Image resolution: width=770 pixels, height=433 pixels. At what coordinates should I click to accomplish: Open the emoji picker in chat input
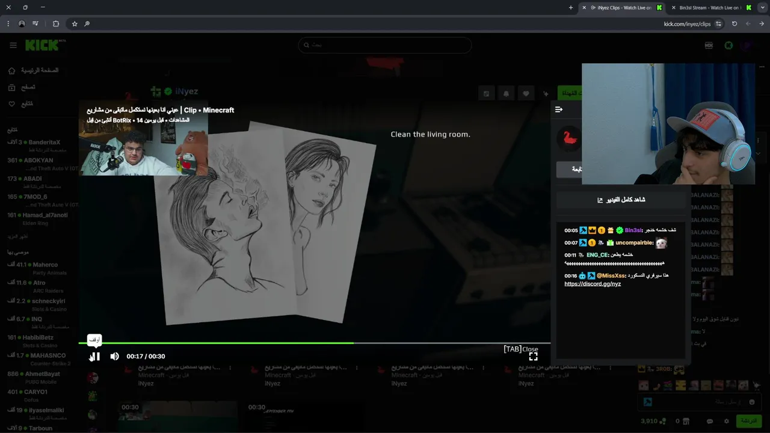click(751, 402)
